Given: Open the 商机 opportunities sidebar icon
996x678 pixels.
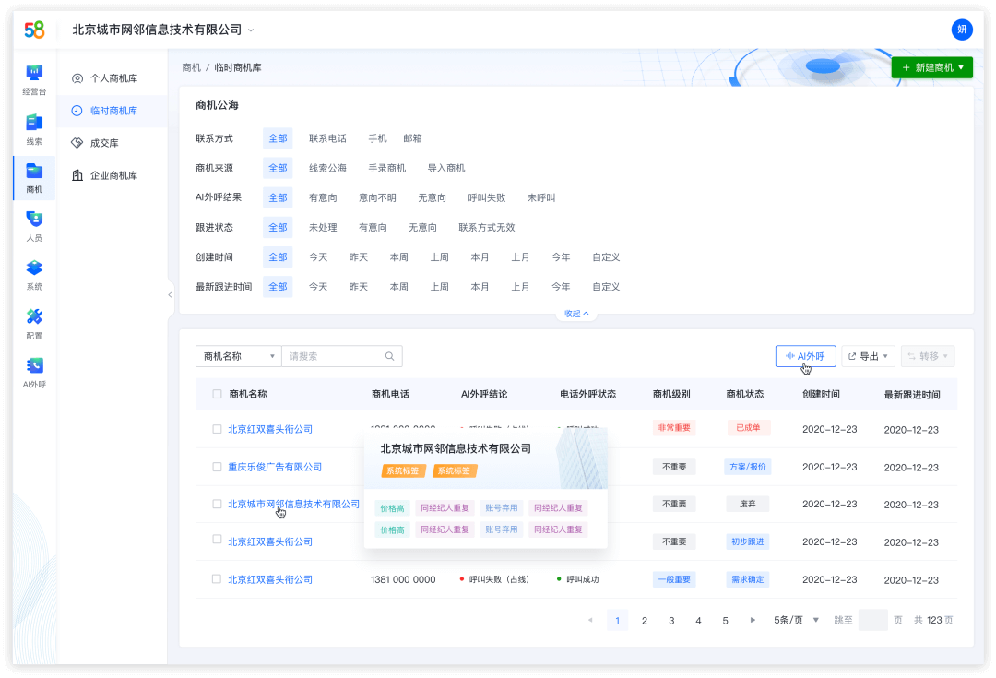Looking at the screenshot, I should tap(34, 178).
